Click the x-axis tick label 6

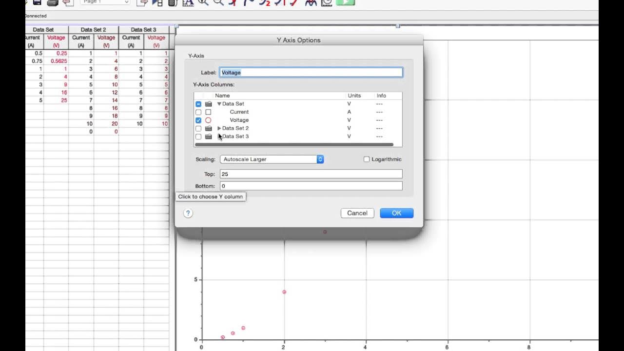click(x=448, y=348)
